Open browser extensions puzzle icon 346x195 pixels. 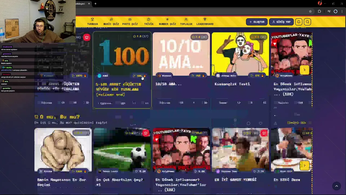pos(320,11)
